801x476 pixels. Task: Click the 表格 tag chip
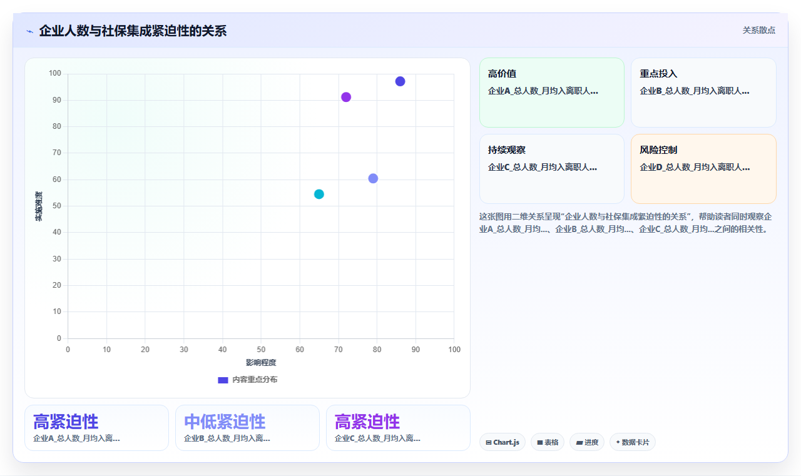coord(548,442)
